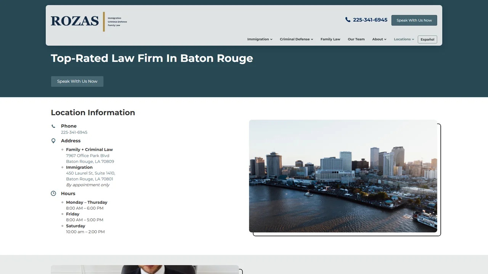
Task: Click the Saturday hours label
Action: tap(75, 226)
